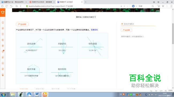Viewport: 174px width, 97px height.
Task: Click the orange UC Browser taskbar icon
Action: pyautogui.click(x=45, y=95)
